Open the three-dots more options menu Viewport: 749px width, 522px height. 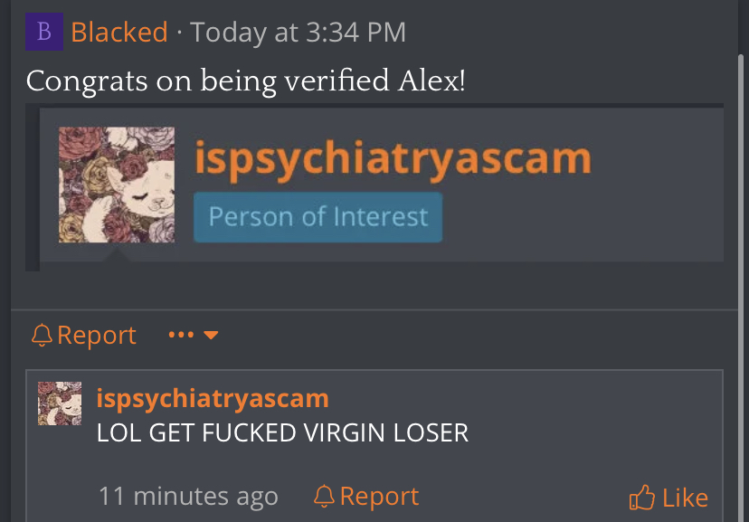pyautogui.click(x=181, y=335)
